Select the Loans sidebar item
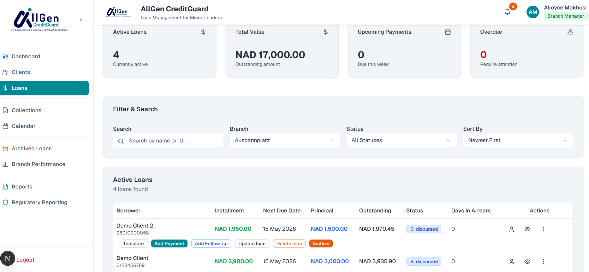This screenshot has height=272, width=589. point(44,88)
